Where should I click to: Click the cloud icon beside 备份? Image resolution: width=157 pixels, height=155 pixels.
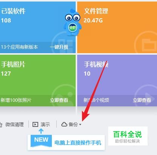pyautogui.click(x=64, y=124)
